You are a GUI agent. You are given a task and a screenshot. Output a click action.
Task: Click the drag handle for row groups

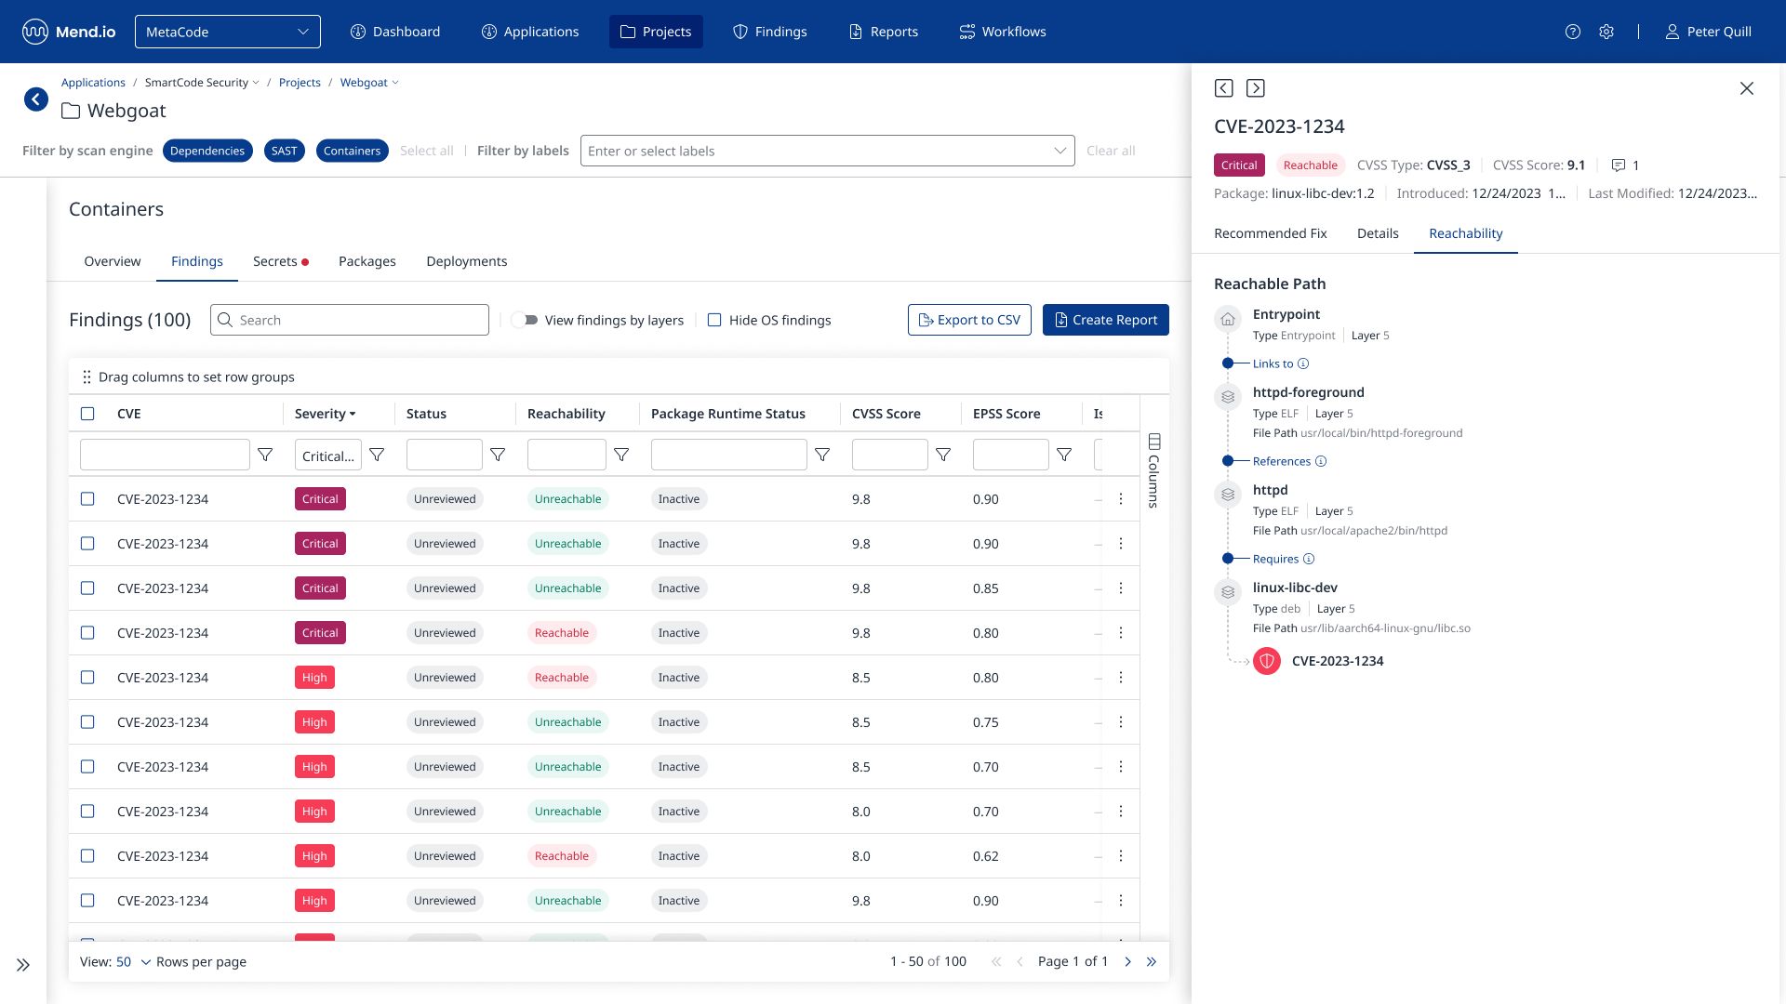tap(87, 376)
